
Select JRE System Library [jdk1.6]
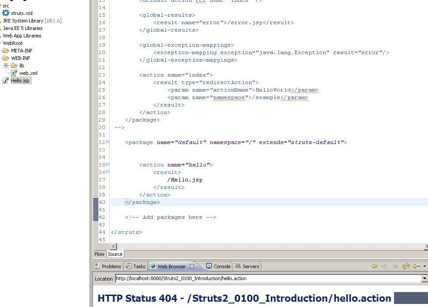coord(32,21)
